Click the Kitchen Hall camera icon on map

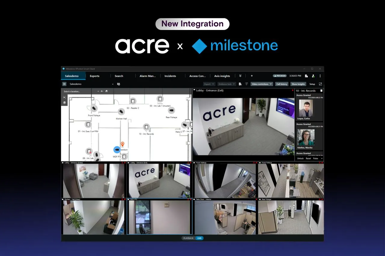pos(121,112)
